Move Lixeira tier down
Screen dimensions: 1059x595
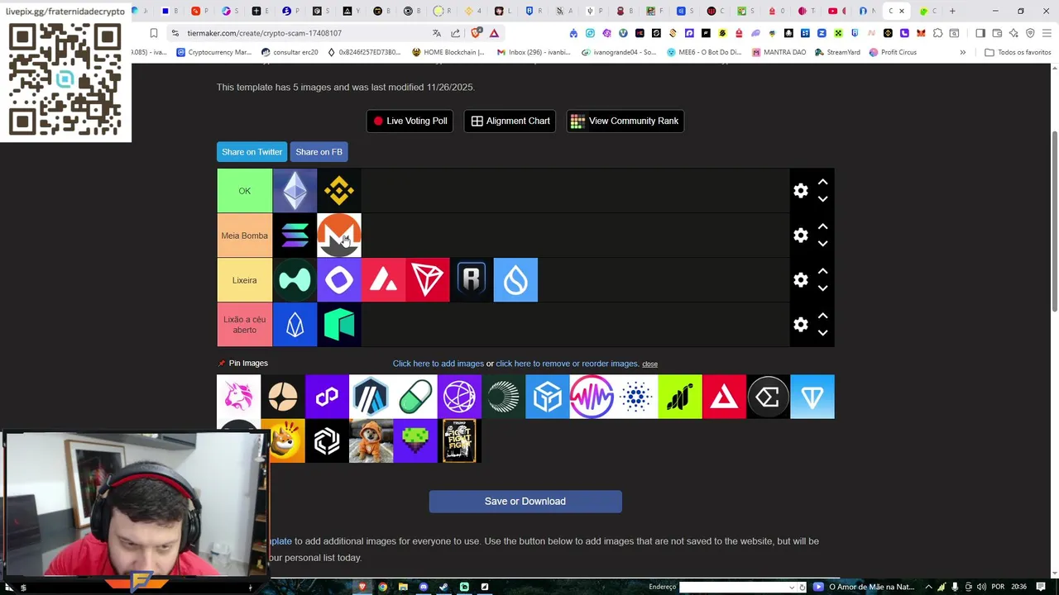pyautogui.click(x=822, y=288)
